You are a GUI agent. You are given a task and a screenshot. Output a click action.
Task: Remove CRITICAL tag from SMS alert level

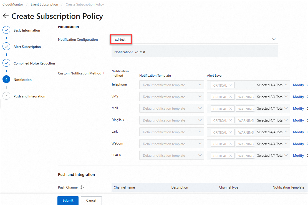pyautogui.click(x=231, y=97)
